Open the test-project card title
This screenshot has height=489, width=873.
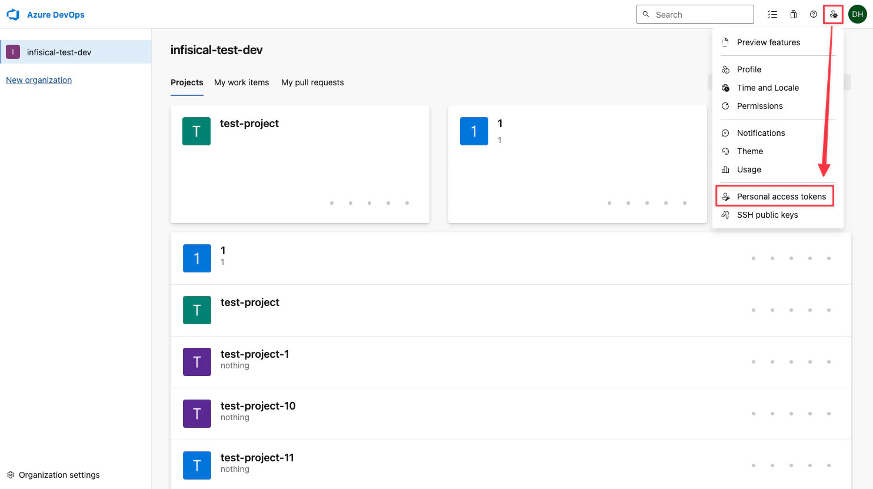pos(249,124)
